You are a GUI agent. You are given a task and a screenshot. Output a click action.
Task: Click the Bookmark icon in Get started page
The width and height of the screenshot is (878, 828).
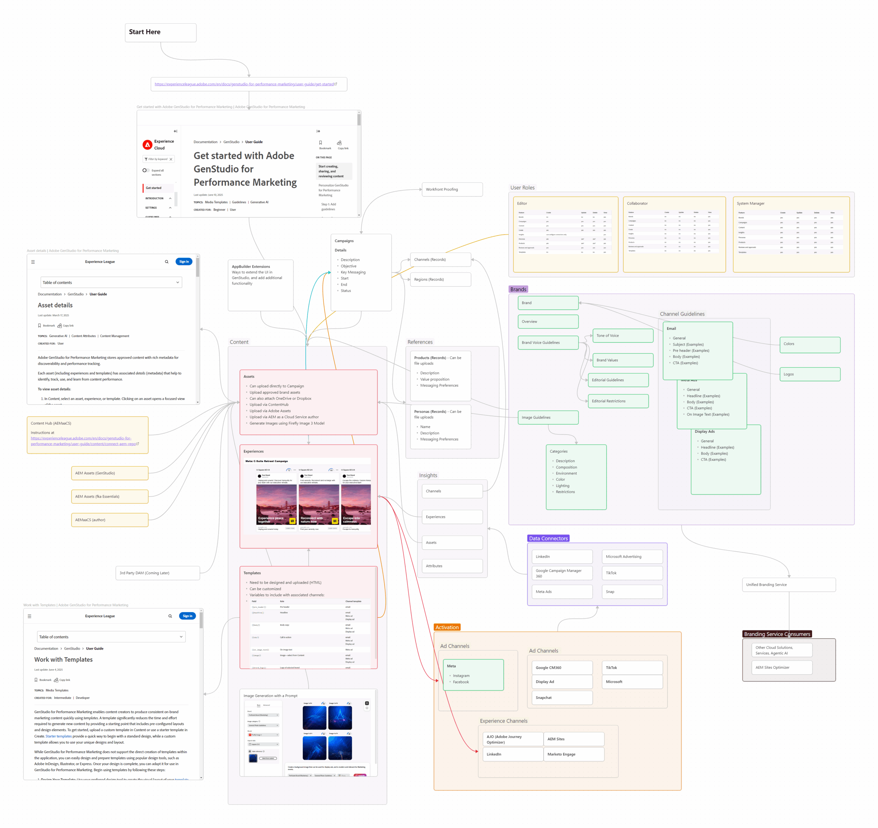(x=321, y=143)
